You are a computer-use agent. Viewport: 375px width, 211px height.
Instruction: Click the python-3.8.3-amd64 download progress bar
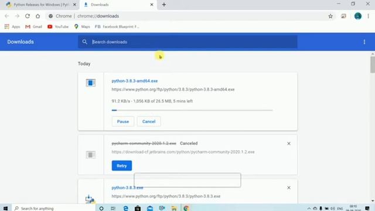192,110
